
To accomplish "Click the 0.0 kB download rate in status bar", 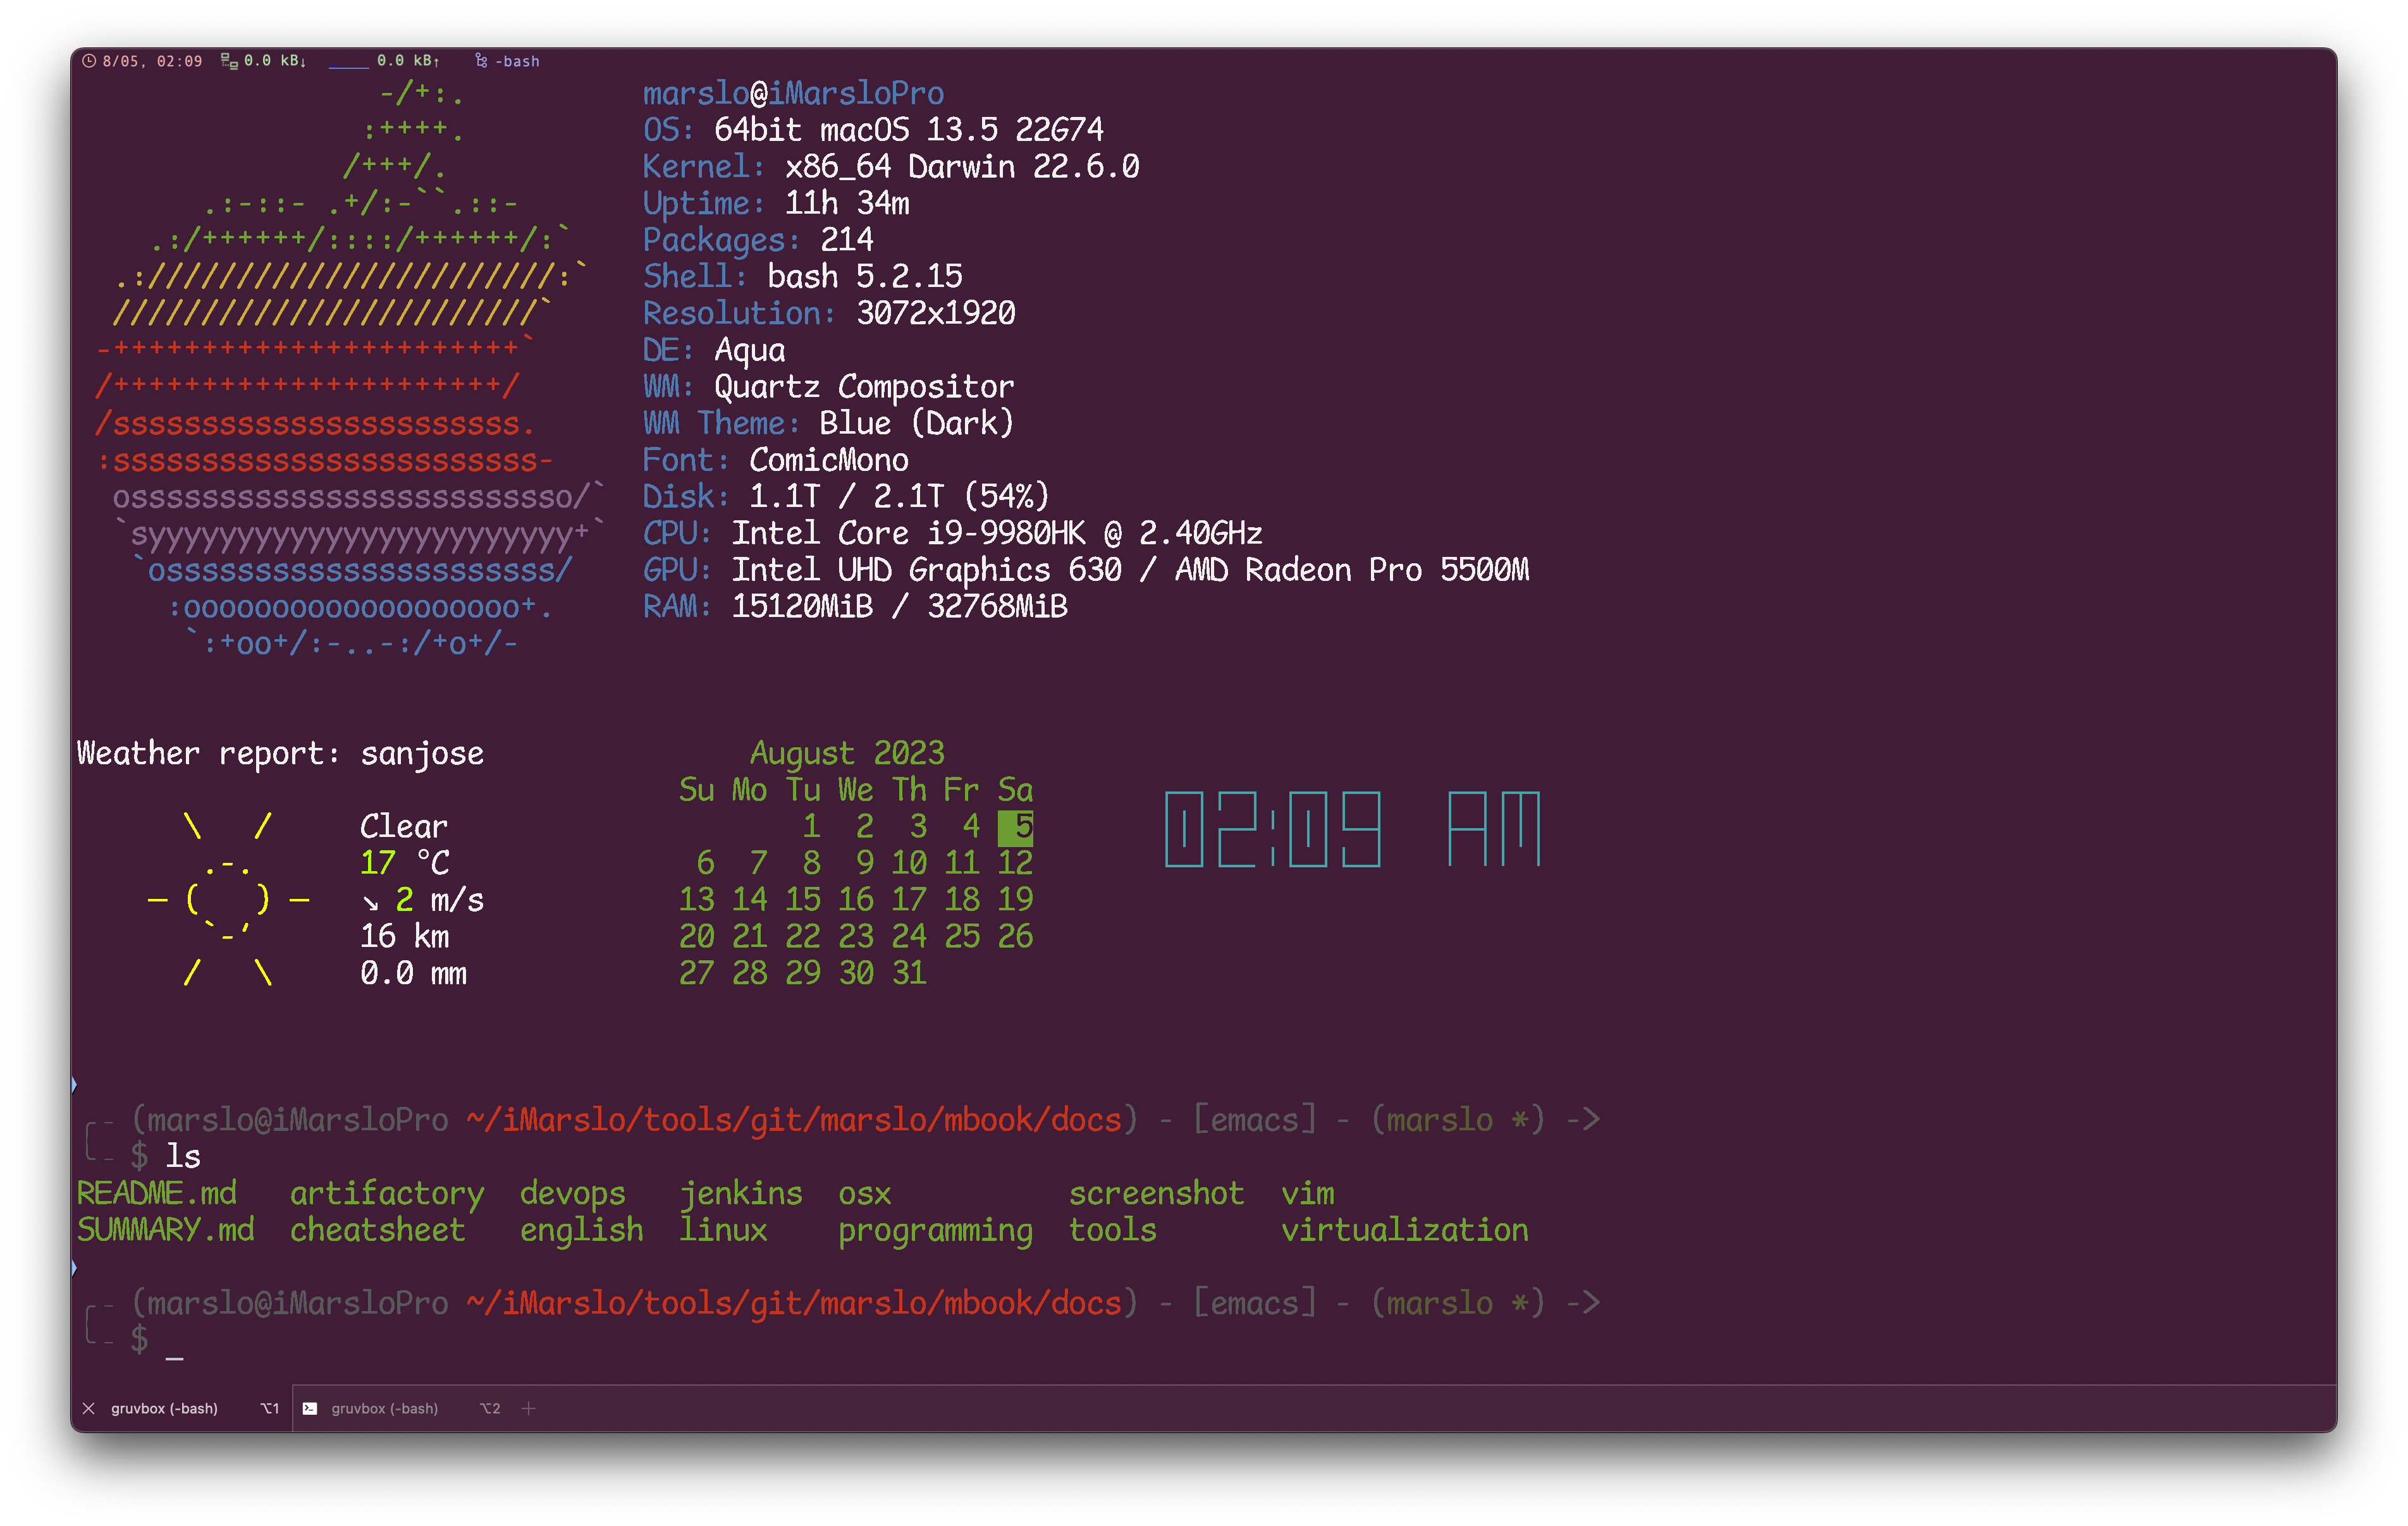I will pos(275,61).
